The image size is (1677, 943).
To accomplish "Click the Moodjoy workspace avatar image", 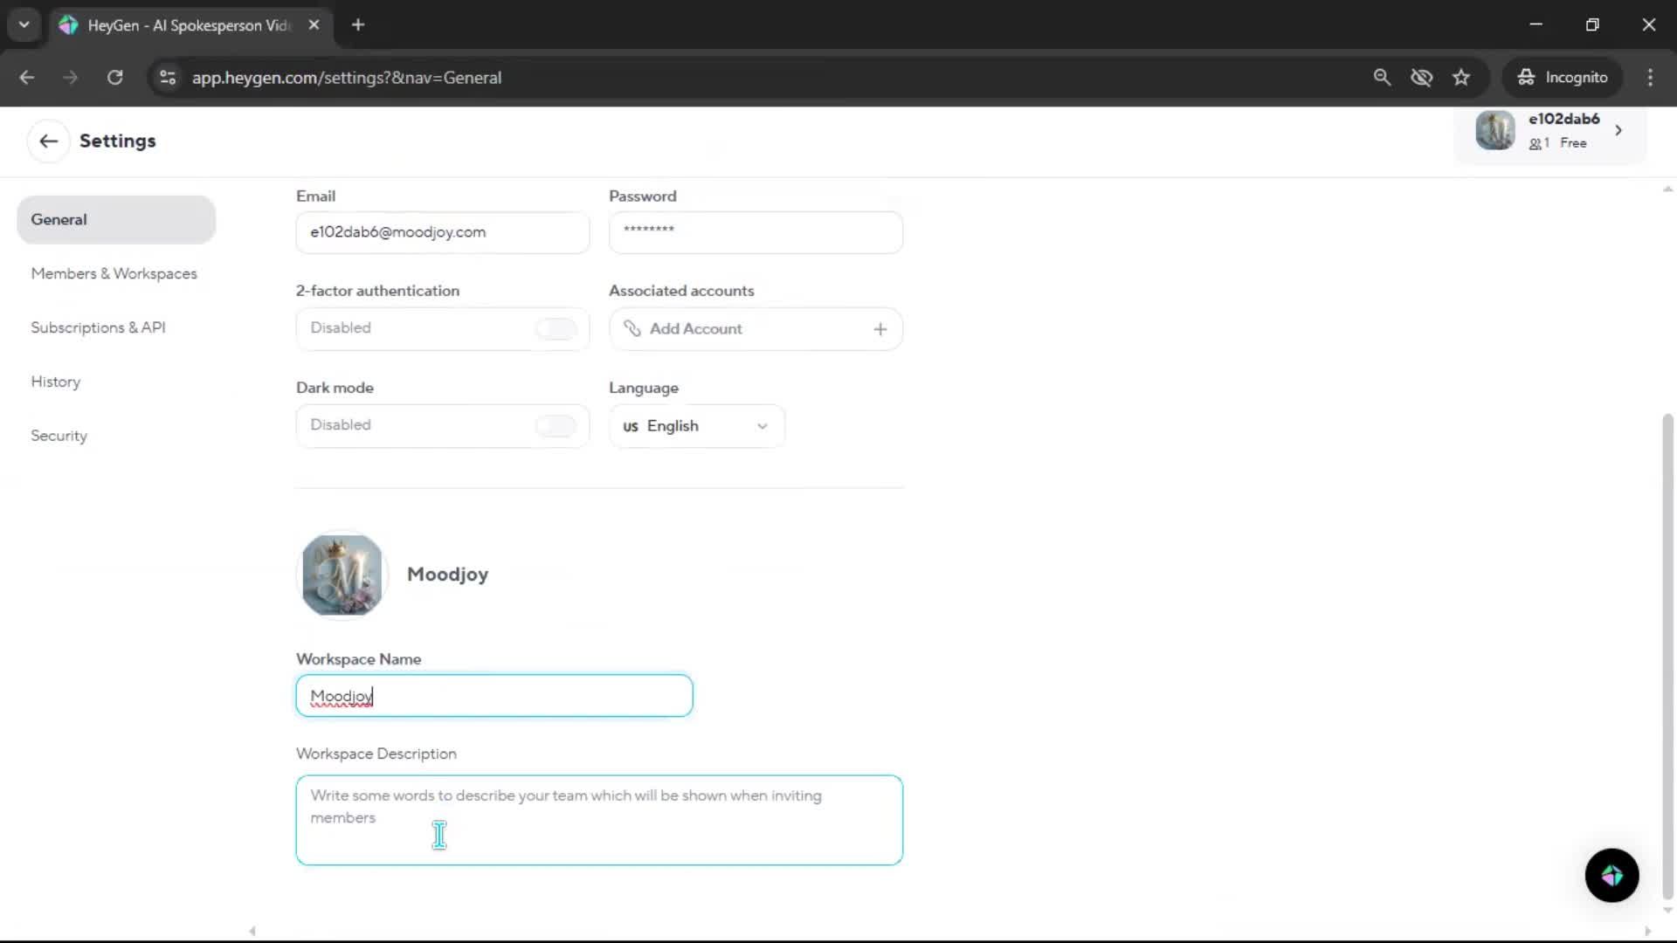I will coord(342,574).
